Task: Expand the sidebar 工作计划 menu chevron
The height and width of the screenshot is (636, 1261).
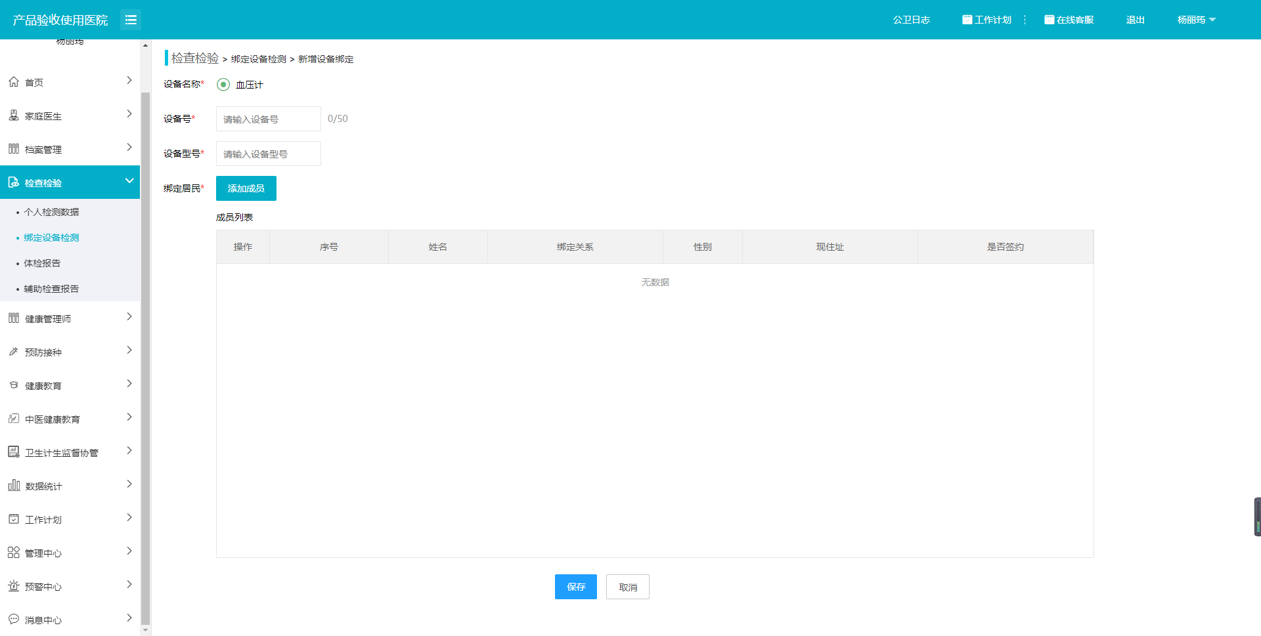Action: point(129,518)
